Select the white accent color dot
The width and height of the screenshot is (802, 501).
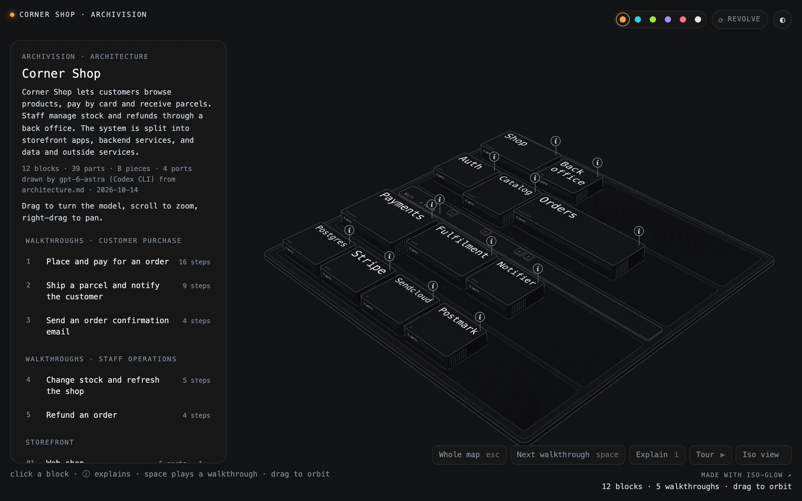(698, 20)
